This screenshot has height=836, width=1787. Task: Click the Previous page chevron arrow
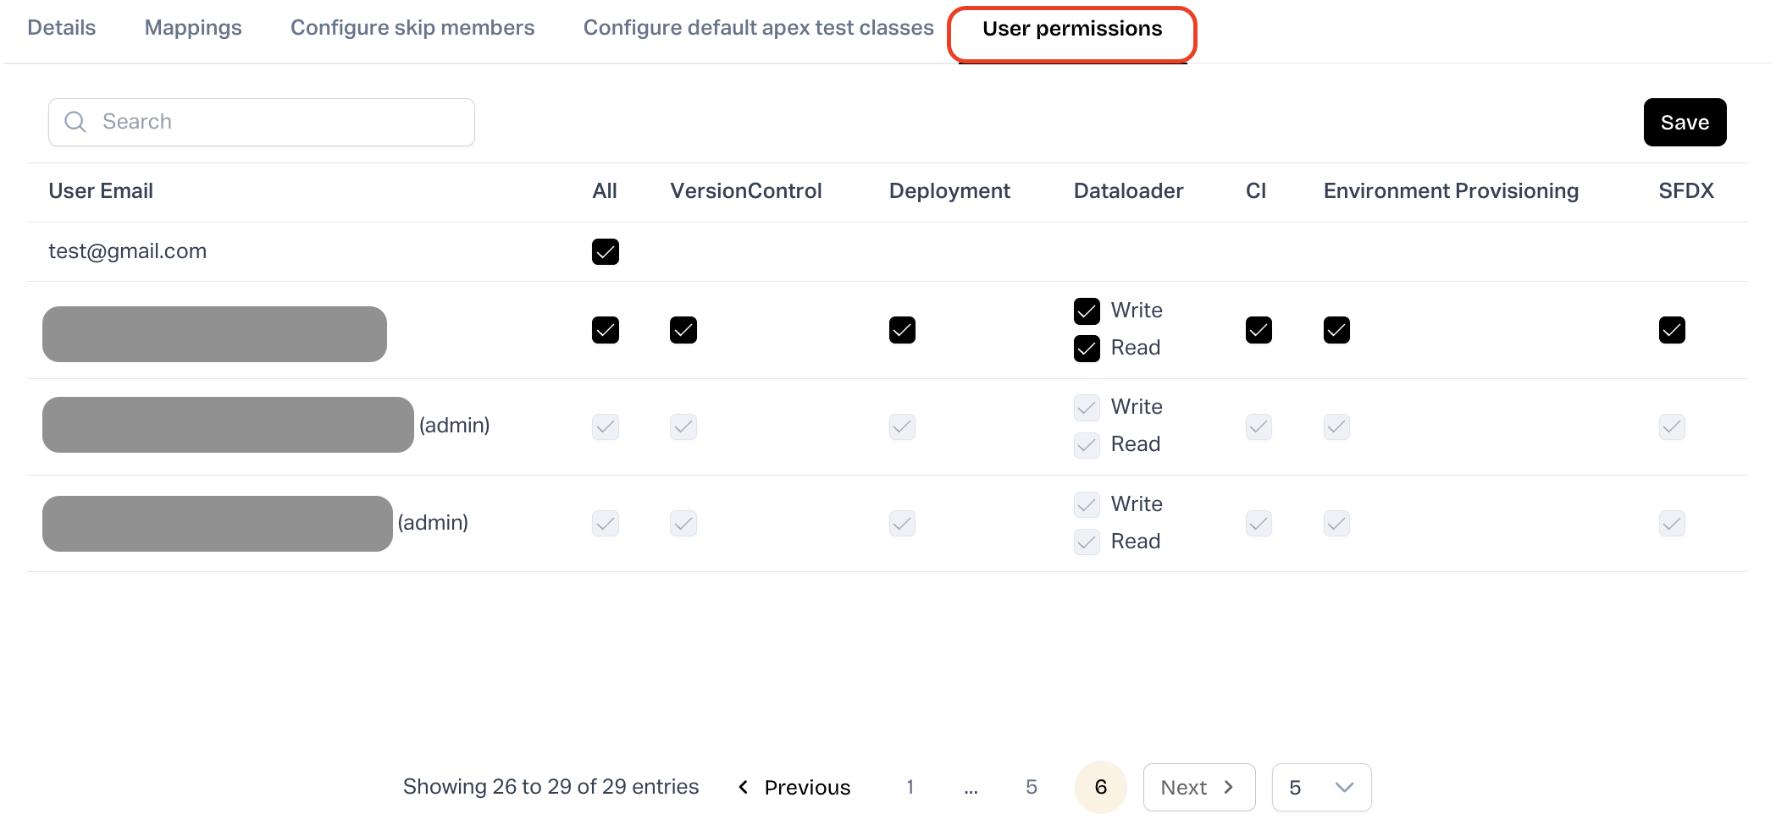(x=744, y=787)
